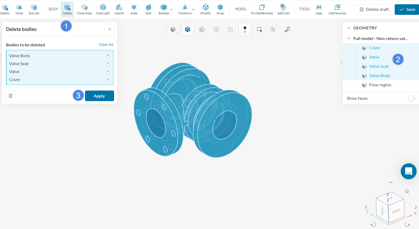Click the Apply button
The image size is (419, 229).
coord(99,96)
